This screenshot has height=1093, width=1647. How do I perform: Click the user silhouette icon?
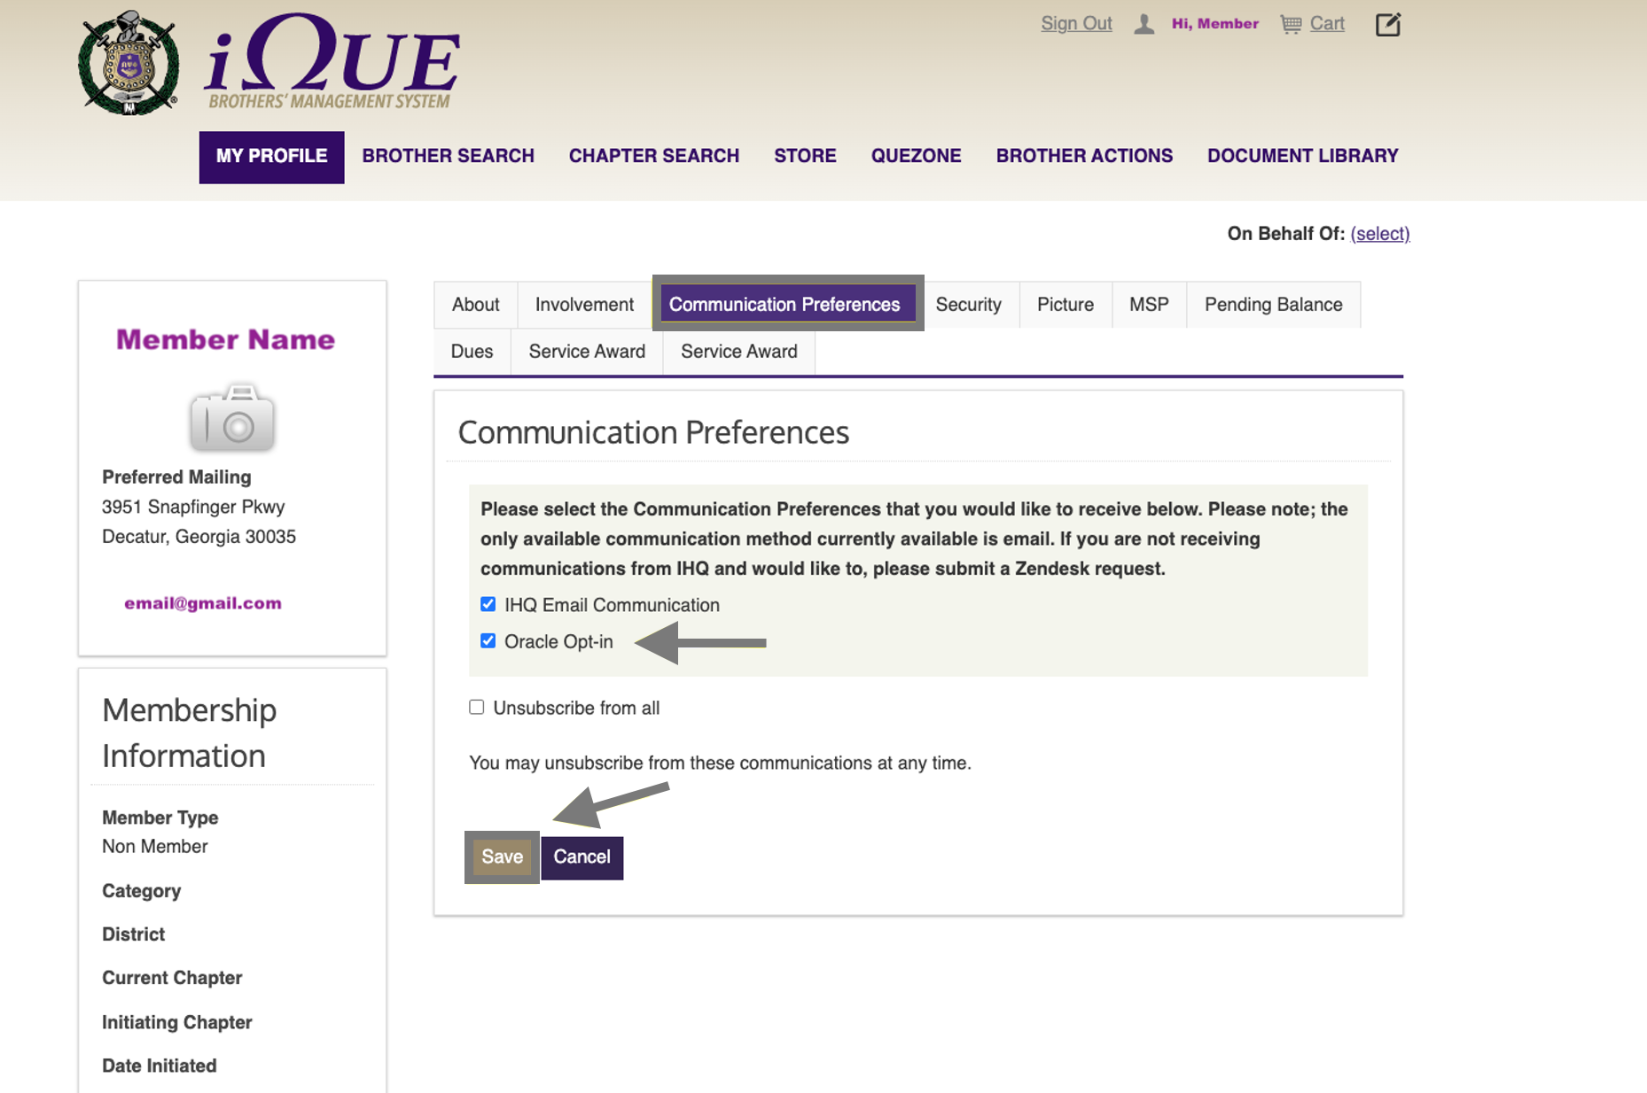point(1144,24)
